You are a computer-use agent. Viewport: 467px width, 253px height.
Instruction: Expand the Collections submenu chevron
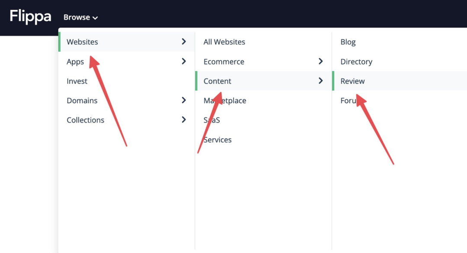184,120
